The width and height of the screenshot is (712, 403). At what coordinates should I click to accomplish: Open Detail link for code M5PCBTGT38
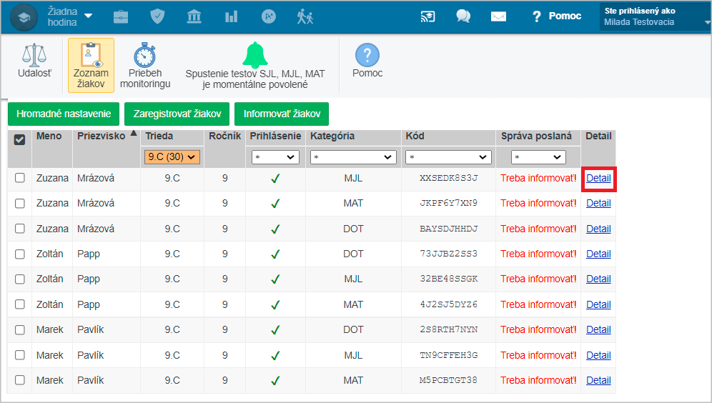click(x=598, y=380)
